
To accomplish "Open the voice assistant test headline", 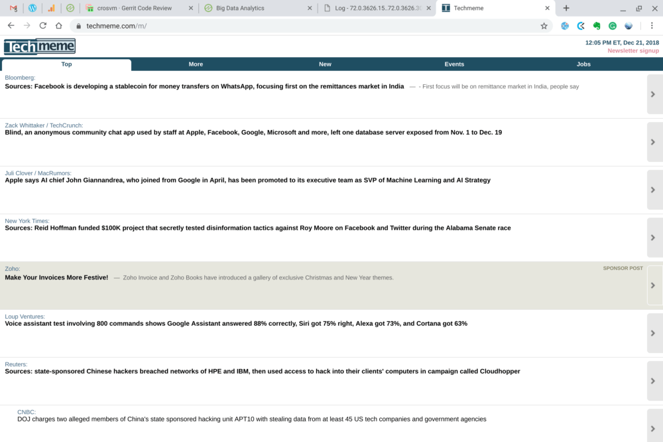I will (x=236, y=324).
